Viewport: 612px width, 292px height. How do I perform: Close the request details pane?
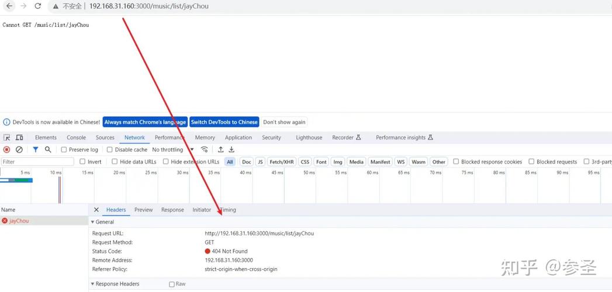pyautogui.click(x=96, y=210)
